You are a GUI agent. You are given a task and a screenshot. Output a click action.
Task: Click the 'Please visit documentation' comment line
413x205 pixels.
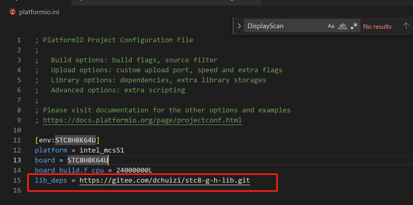pyautogui.click(x=163, y=110)
